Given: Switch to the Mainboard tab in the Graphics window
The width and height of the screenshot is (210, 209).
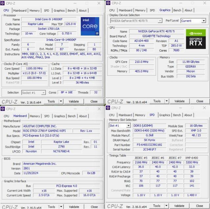Looking at the screenshot, I should click(125, 10).
